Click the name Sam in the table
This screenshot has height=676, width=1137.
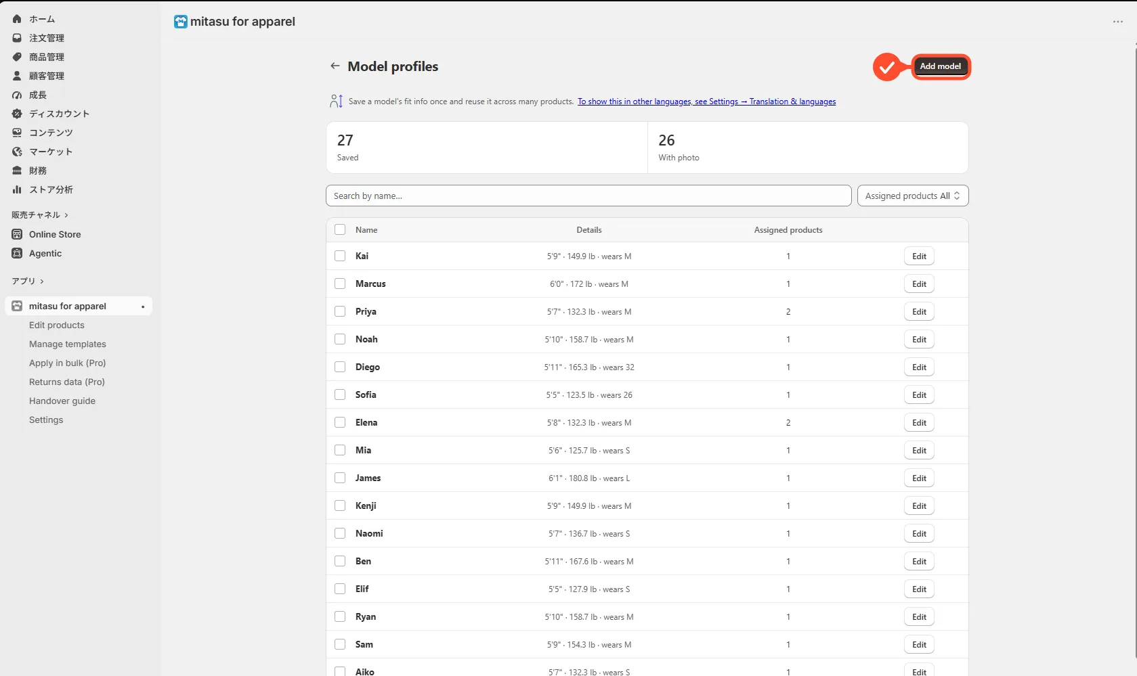364,644
